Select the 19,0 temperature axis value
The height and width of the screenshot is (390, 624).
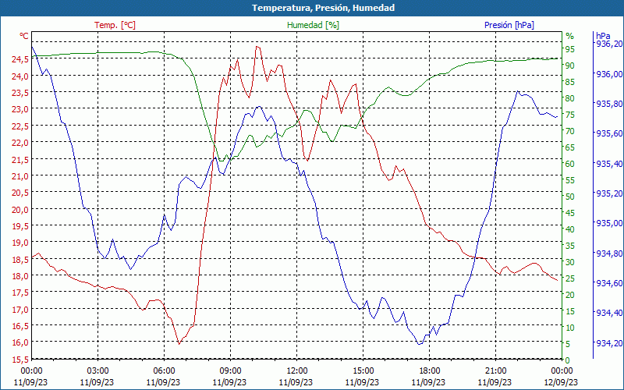(x=20, y=242)
